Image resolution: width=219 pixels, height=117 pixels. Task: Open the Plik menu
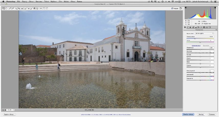point(18,1)
